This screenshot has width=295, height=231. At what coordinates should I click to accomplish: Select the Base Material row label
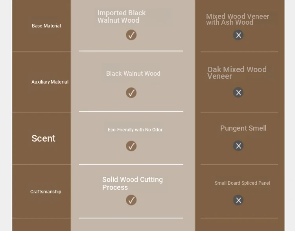coord(46,26)
